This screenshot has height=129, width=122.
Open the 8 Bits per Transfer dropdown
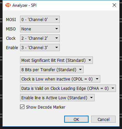(52, 70)
